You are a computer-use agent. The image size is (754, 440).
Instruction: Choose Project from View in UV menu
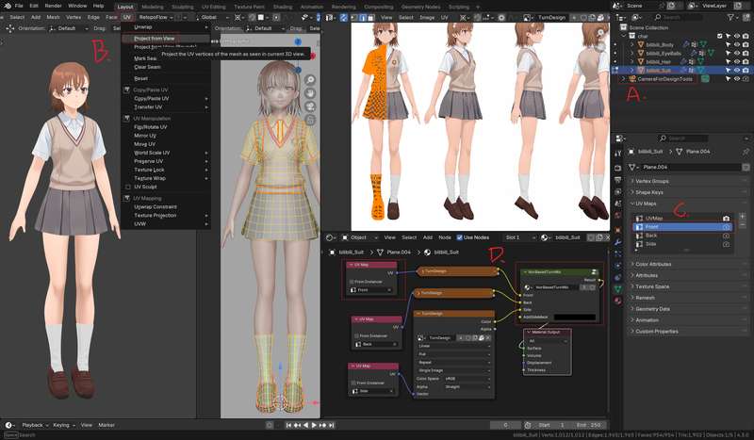[x=166, y=38]
